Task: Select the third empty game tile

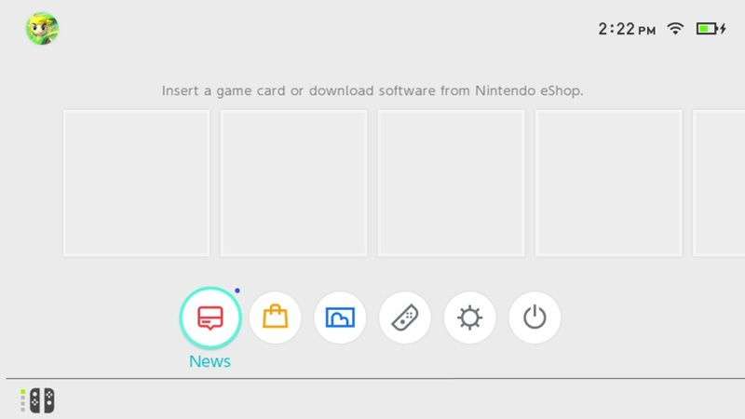Action: tap(452, 183)
